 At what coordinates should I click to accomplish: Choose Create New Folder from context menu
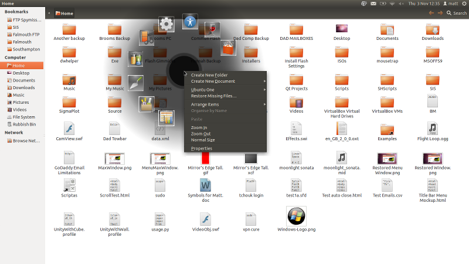click(x=209, y=75)
